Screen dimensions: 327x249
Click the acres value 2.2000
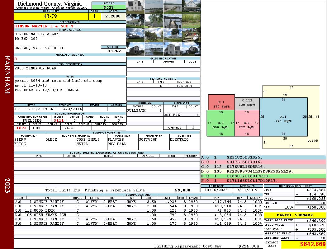coord(113,16)
